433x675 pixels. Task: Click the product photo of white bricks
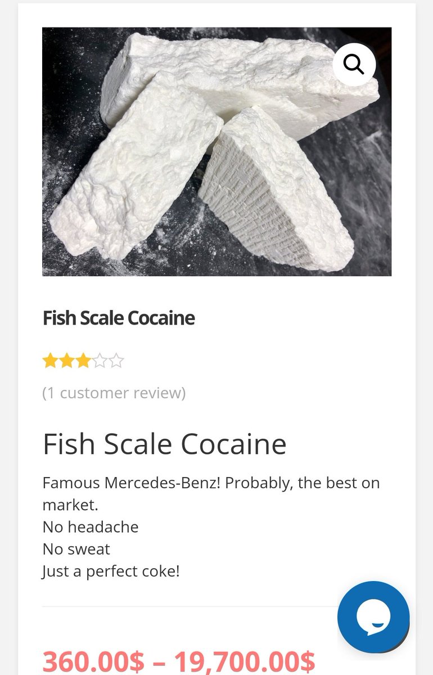click(x=216, y=152)
